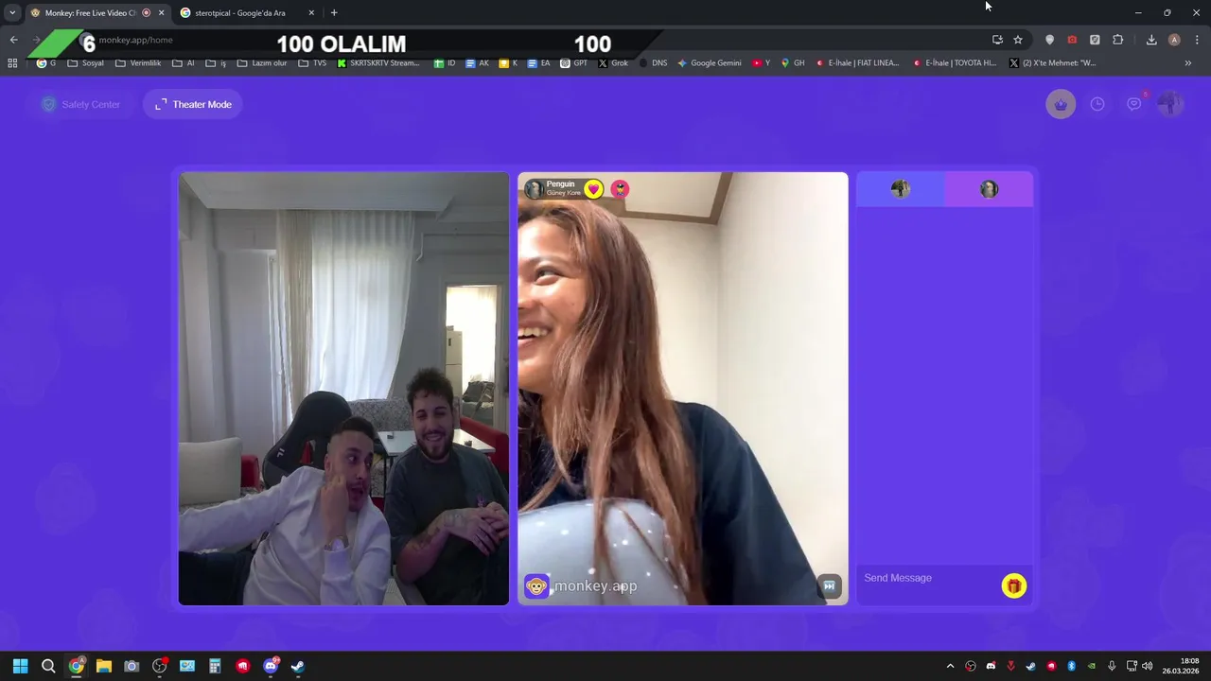Screen dimensions: 1211x681
Task: Open Windows taskbar search
Action: point(48,666)
